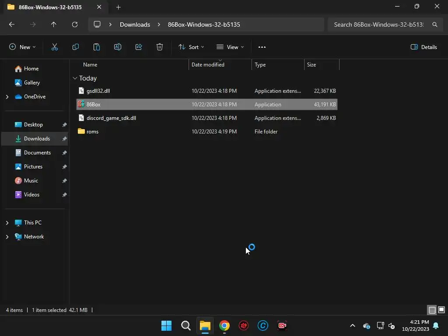The width and height of the screenshot is (448, 336).
Task: Open Pictures from quick access
Action: (x=33, y=167)
